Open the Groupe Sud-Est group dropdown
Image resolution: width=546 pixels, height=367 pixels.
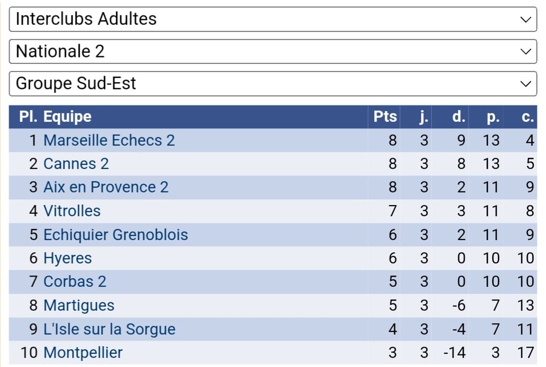click(x=273, y=83)
